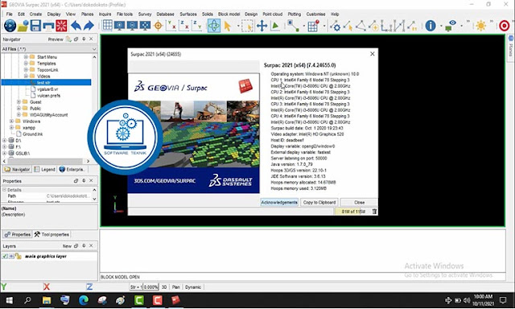Choose the dashed box selection tool
515x309 pixels.
pyautogui.click(x=247, y=26)
